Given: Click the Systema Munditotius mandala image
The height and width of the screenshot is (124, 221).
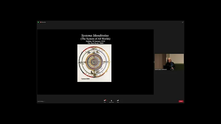Looking at the screenshot, I should (94, 63).
